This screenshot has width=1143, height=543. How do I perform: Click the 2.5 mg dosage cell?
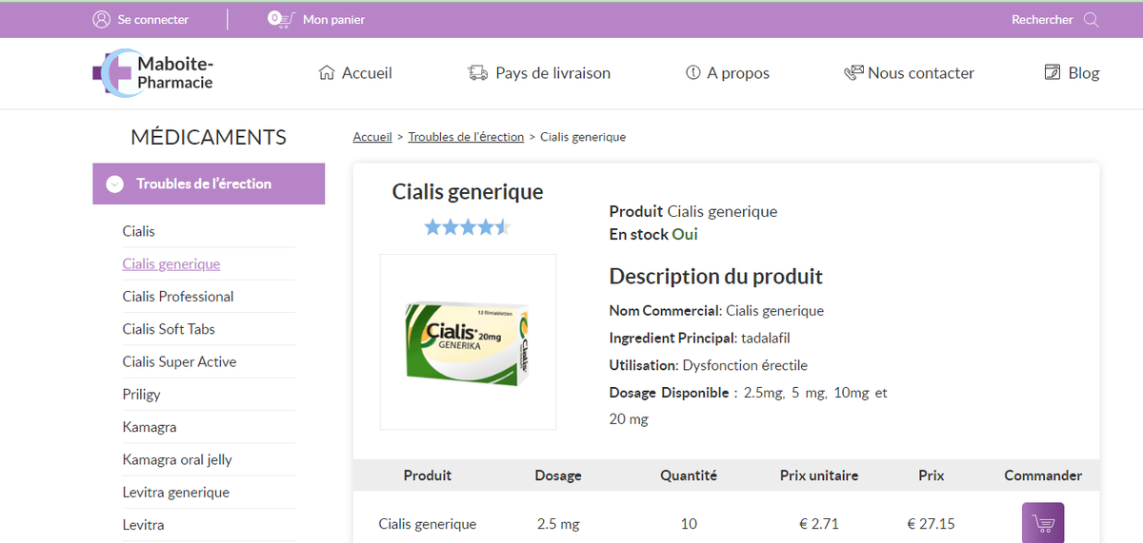click(558, 524)
